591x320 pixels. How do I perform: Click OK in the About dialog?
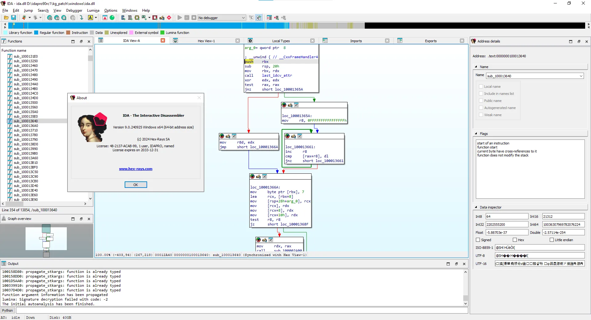(x=136, y=185)
